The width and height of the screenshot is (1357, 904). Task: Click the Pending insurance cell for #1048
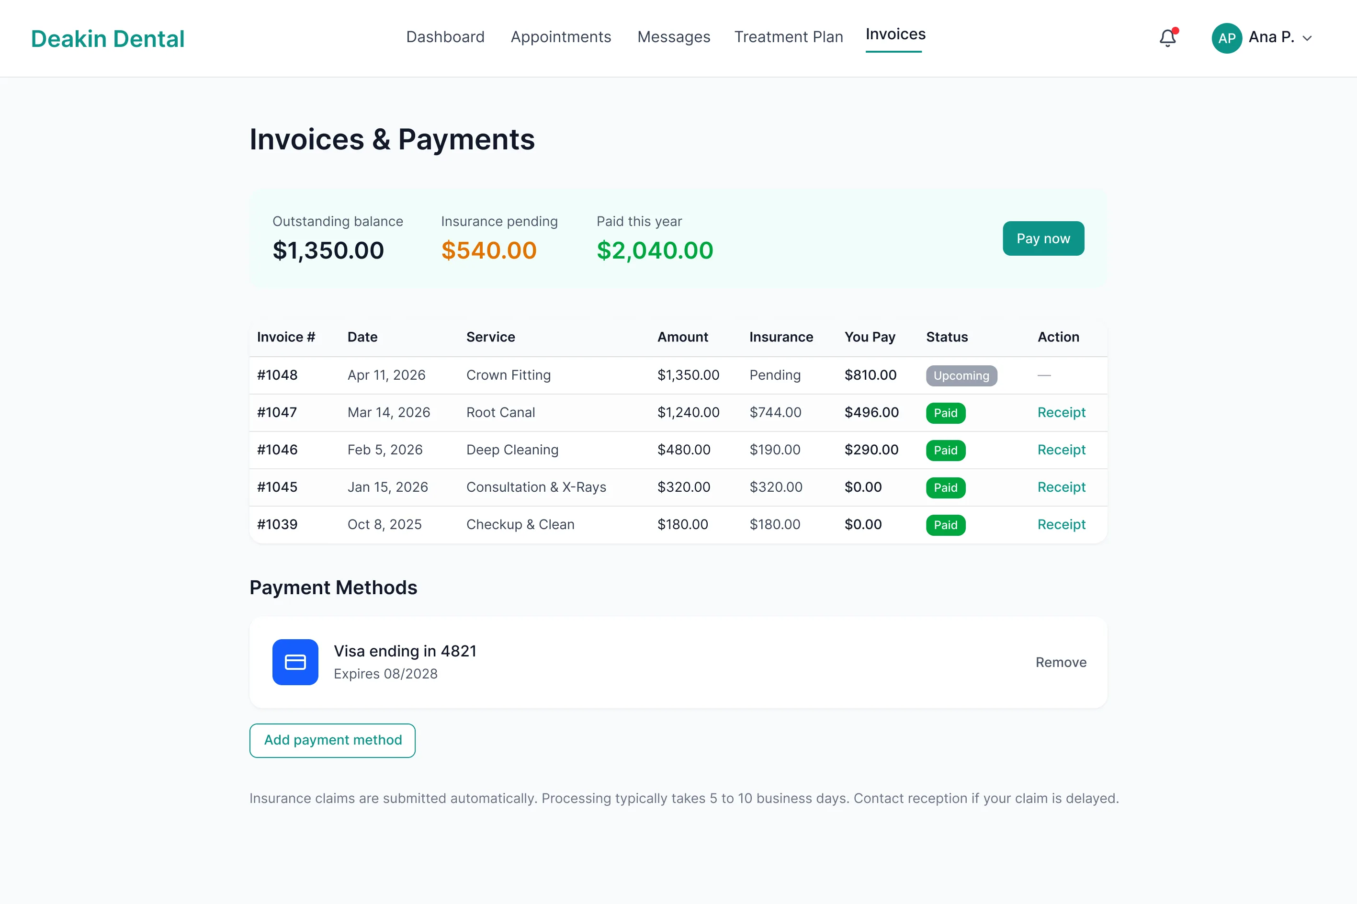(775, 375)
